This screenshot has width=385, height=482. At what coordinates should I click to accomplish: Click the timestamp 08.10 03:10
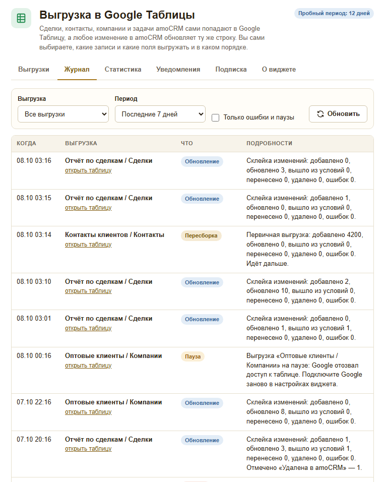(34, 281)
